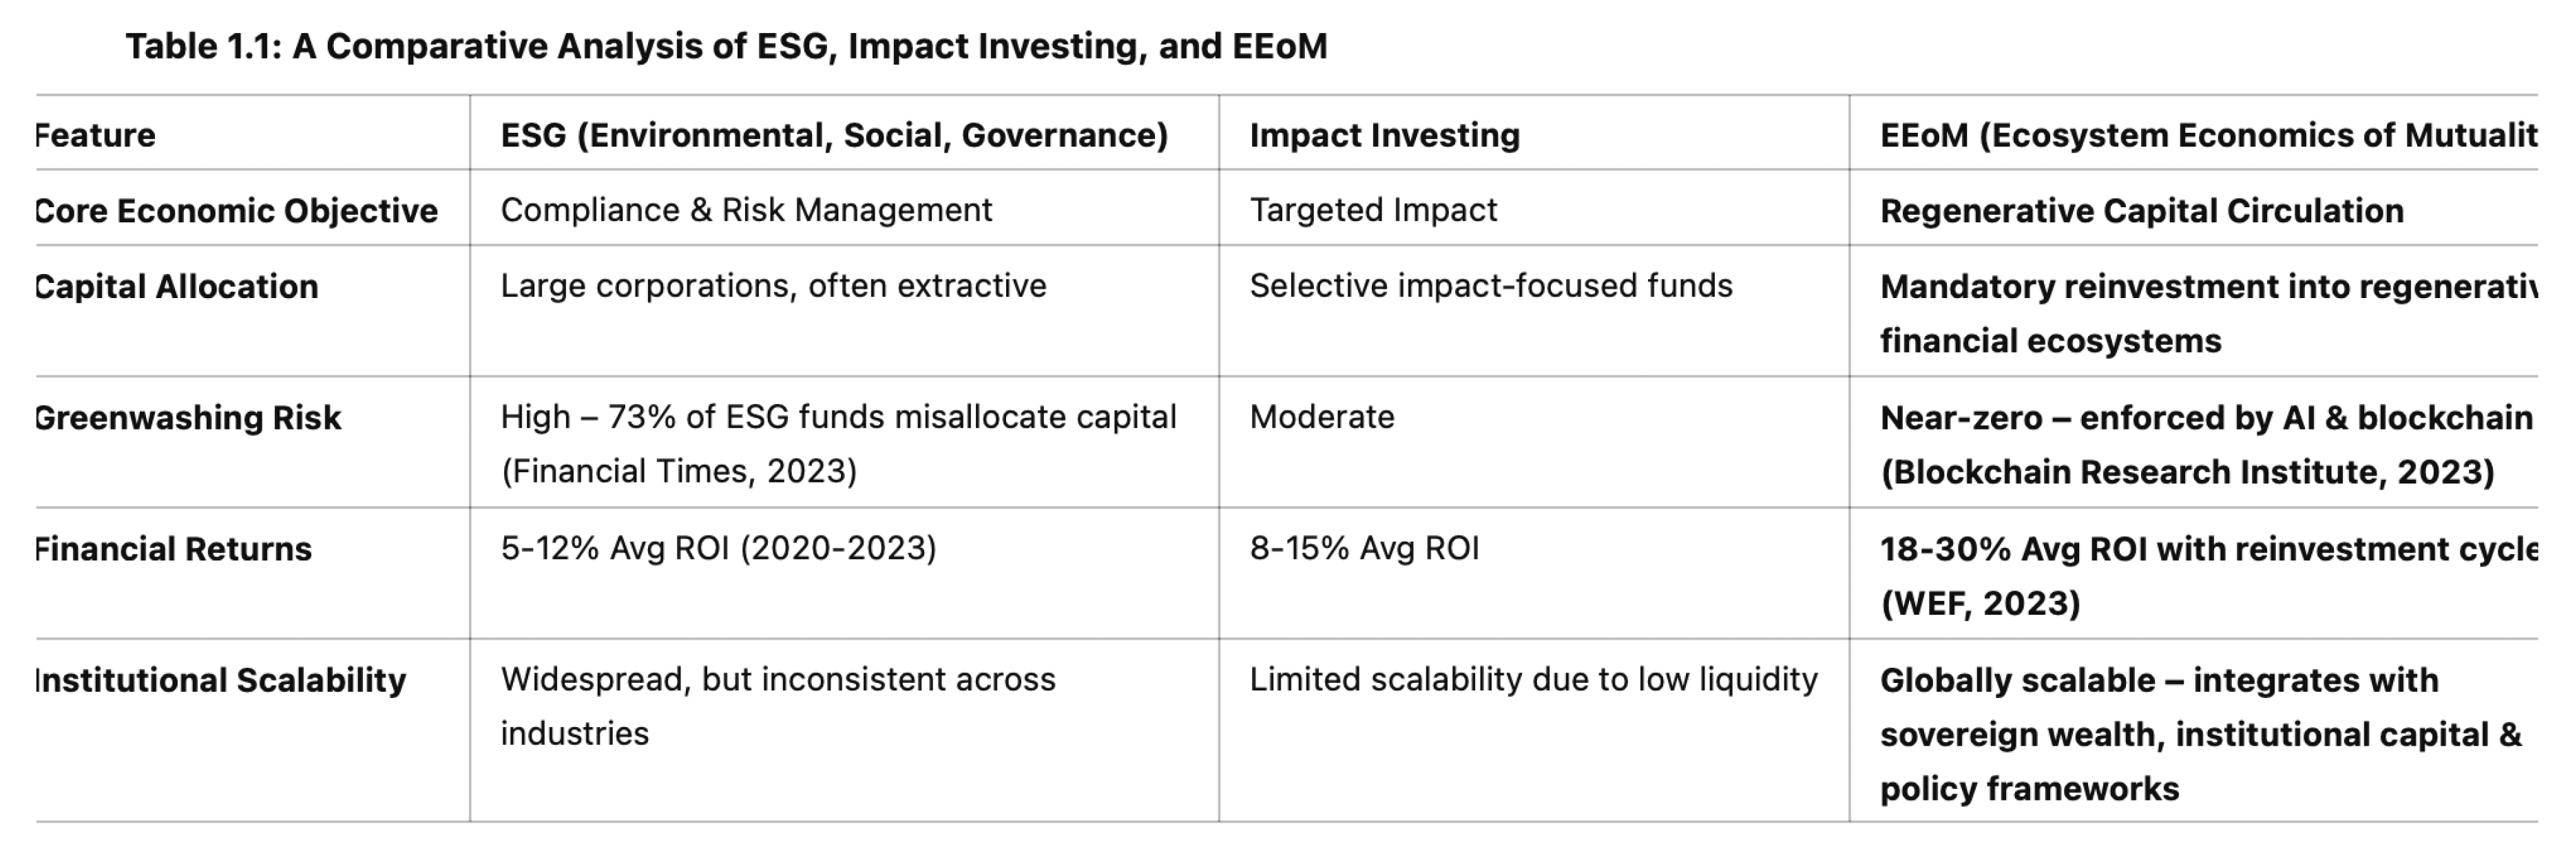
Task: Click the Compliance & Risk Management cell
Action: point(745,210)
